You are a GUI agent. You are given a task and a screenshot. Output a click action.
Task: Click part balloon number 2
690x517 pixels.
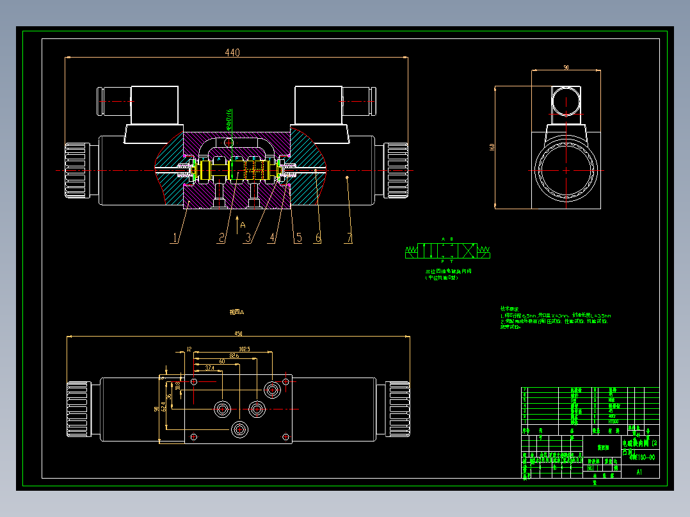[221, 238]
